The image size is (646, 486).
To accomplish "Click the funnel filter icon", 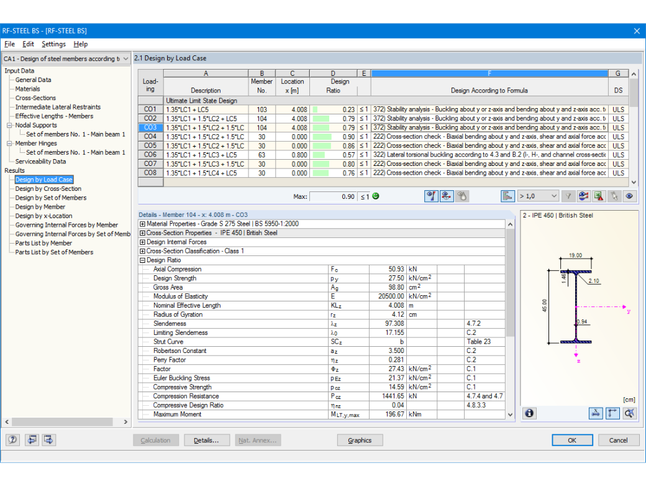I will pyautogui.click(x=568, y=196).
